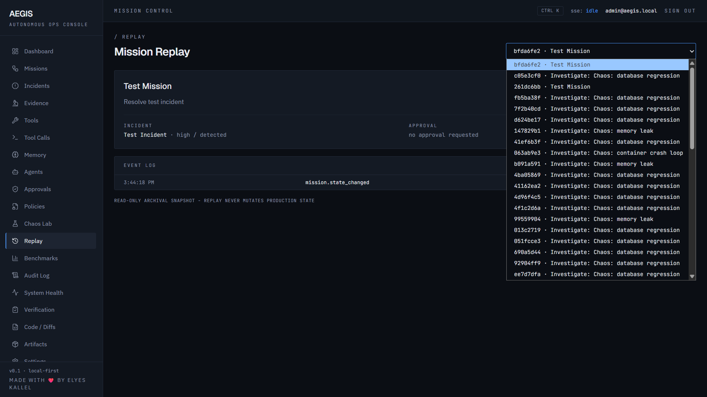Click the Artifacts package icon

[x=15, y=344]
